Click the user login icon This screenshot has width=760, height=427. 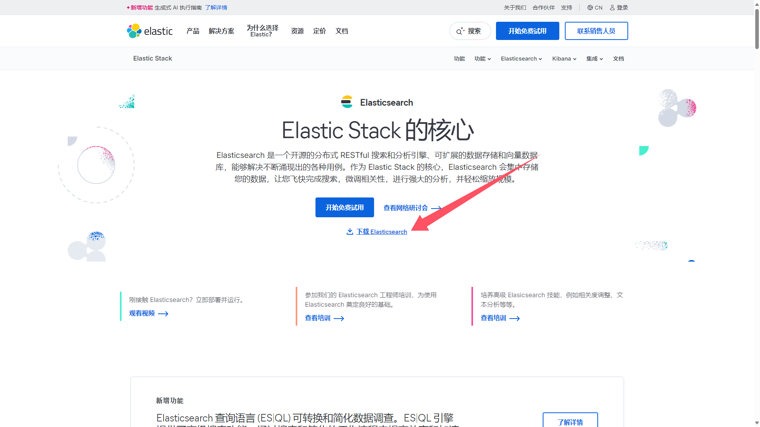coord(612,8)
